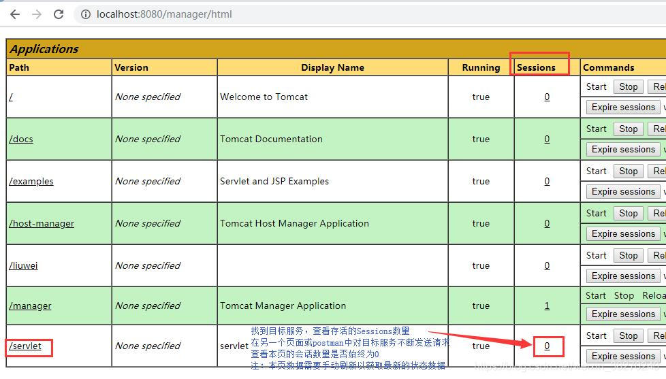
Task: Open the root '/' application path link
Action: (11, 97)
